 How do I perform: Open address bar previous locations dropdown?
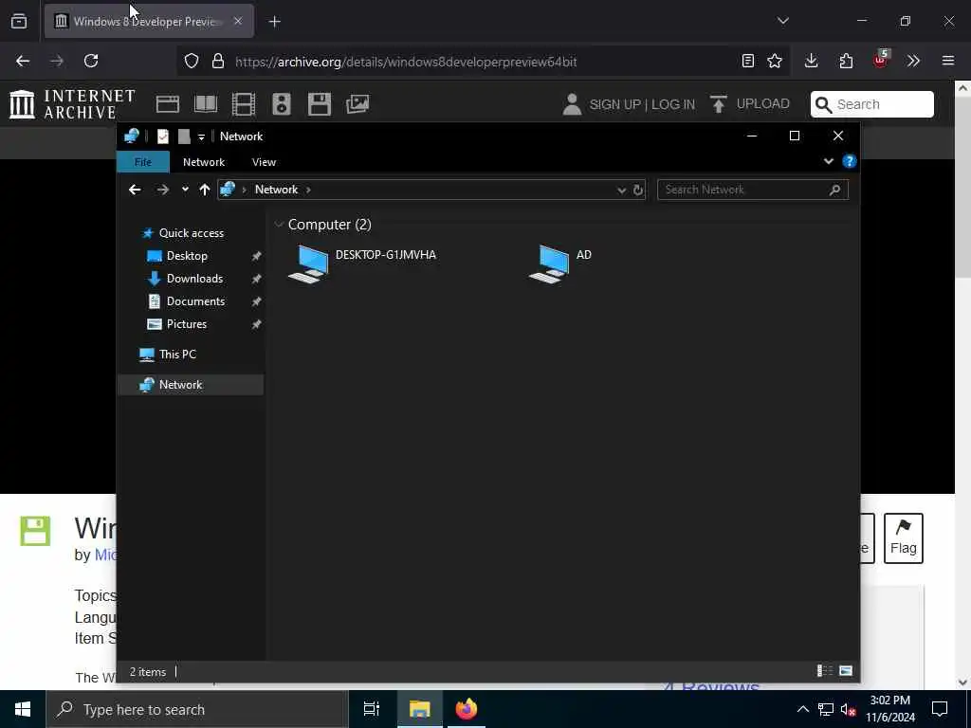tap(622, 190)
